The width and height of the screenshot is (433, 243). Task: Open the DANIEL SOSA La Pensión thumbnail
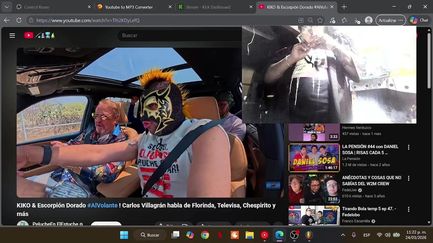[x=314, y=158]
